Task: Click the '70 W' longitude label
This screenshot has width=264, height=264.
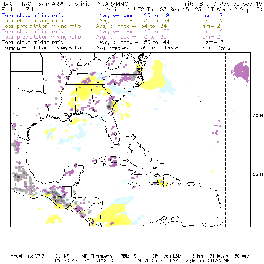Action: [x=173, y=49]
